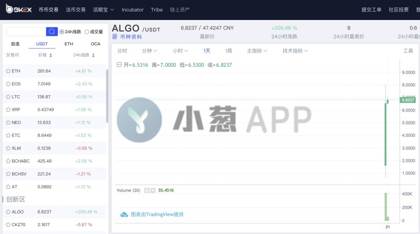Favorite the ALGO pair star
The width and height of the screenshot is (420, 234).
(x=8, y=212)
